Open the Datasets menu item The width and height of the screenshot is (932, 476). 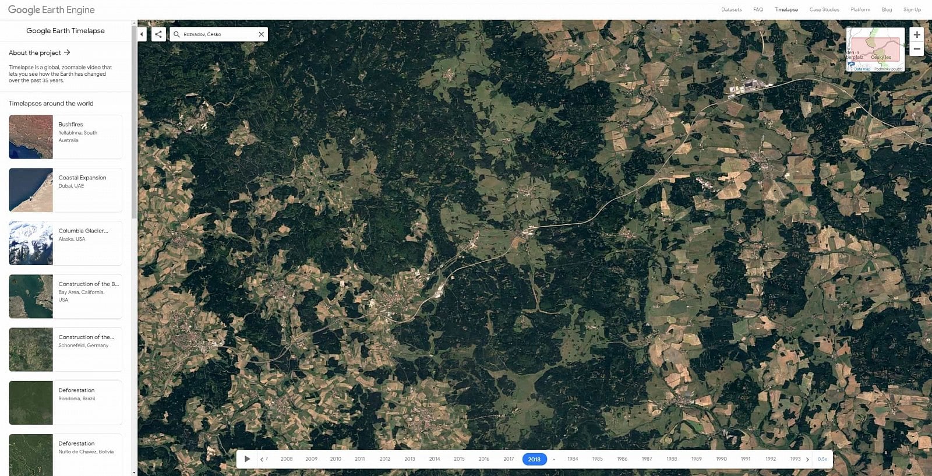[731, 10]
